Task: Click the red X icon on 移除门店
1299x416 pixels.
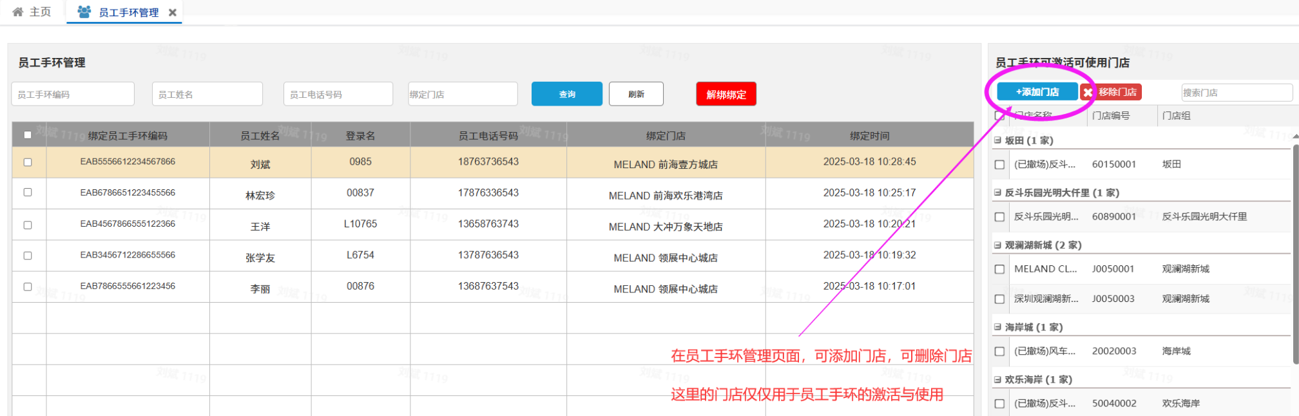Action: point(1088,93)
